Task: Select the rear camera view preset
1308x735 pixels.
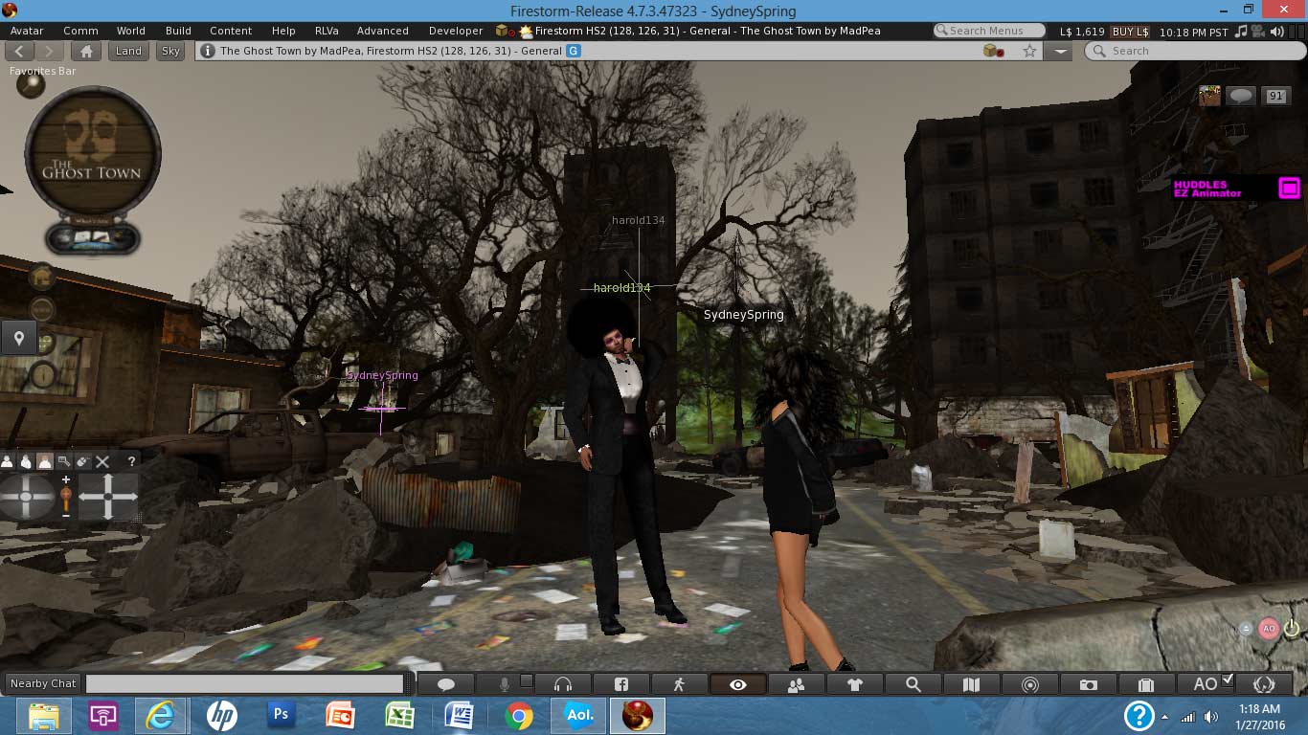Action: click(45, 461)
